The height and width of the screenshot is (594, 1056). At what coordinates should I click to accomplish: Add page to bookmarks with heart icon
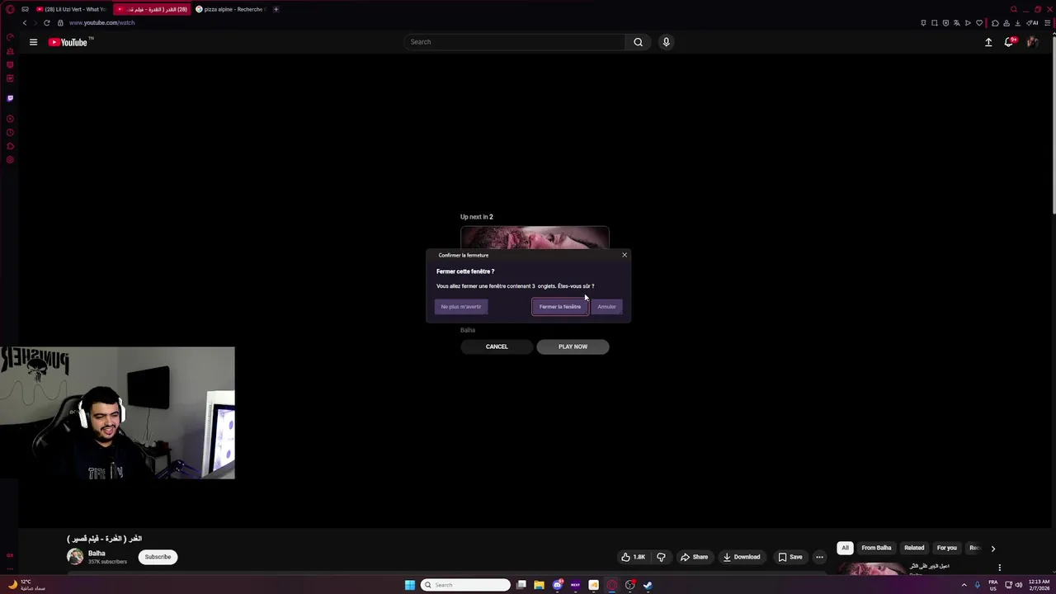click(979, 22)
